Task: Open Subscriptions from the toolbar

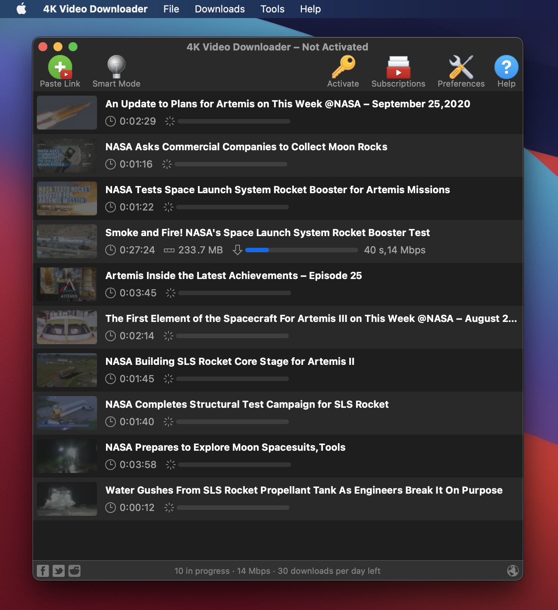Action: 398,68
